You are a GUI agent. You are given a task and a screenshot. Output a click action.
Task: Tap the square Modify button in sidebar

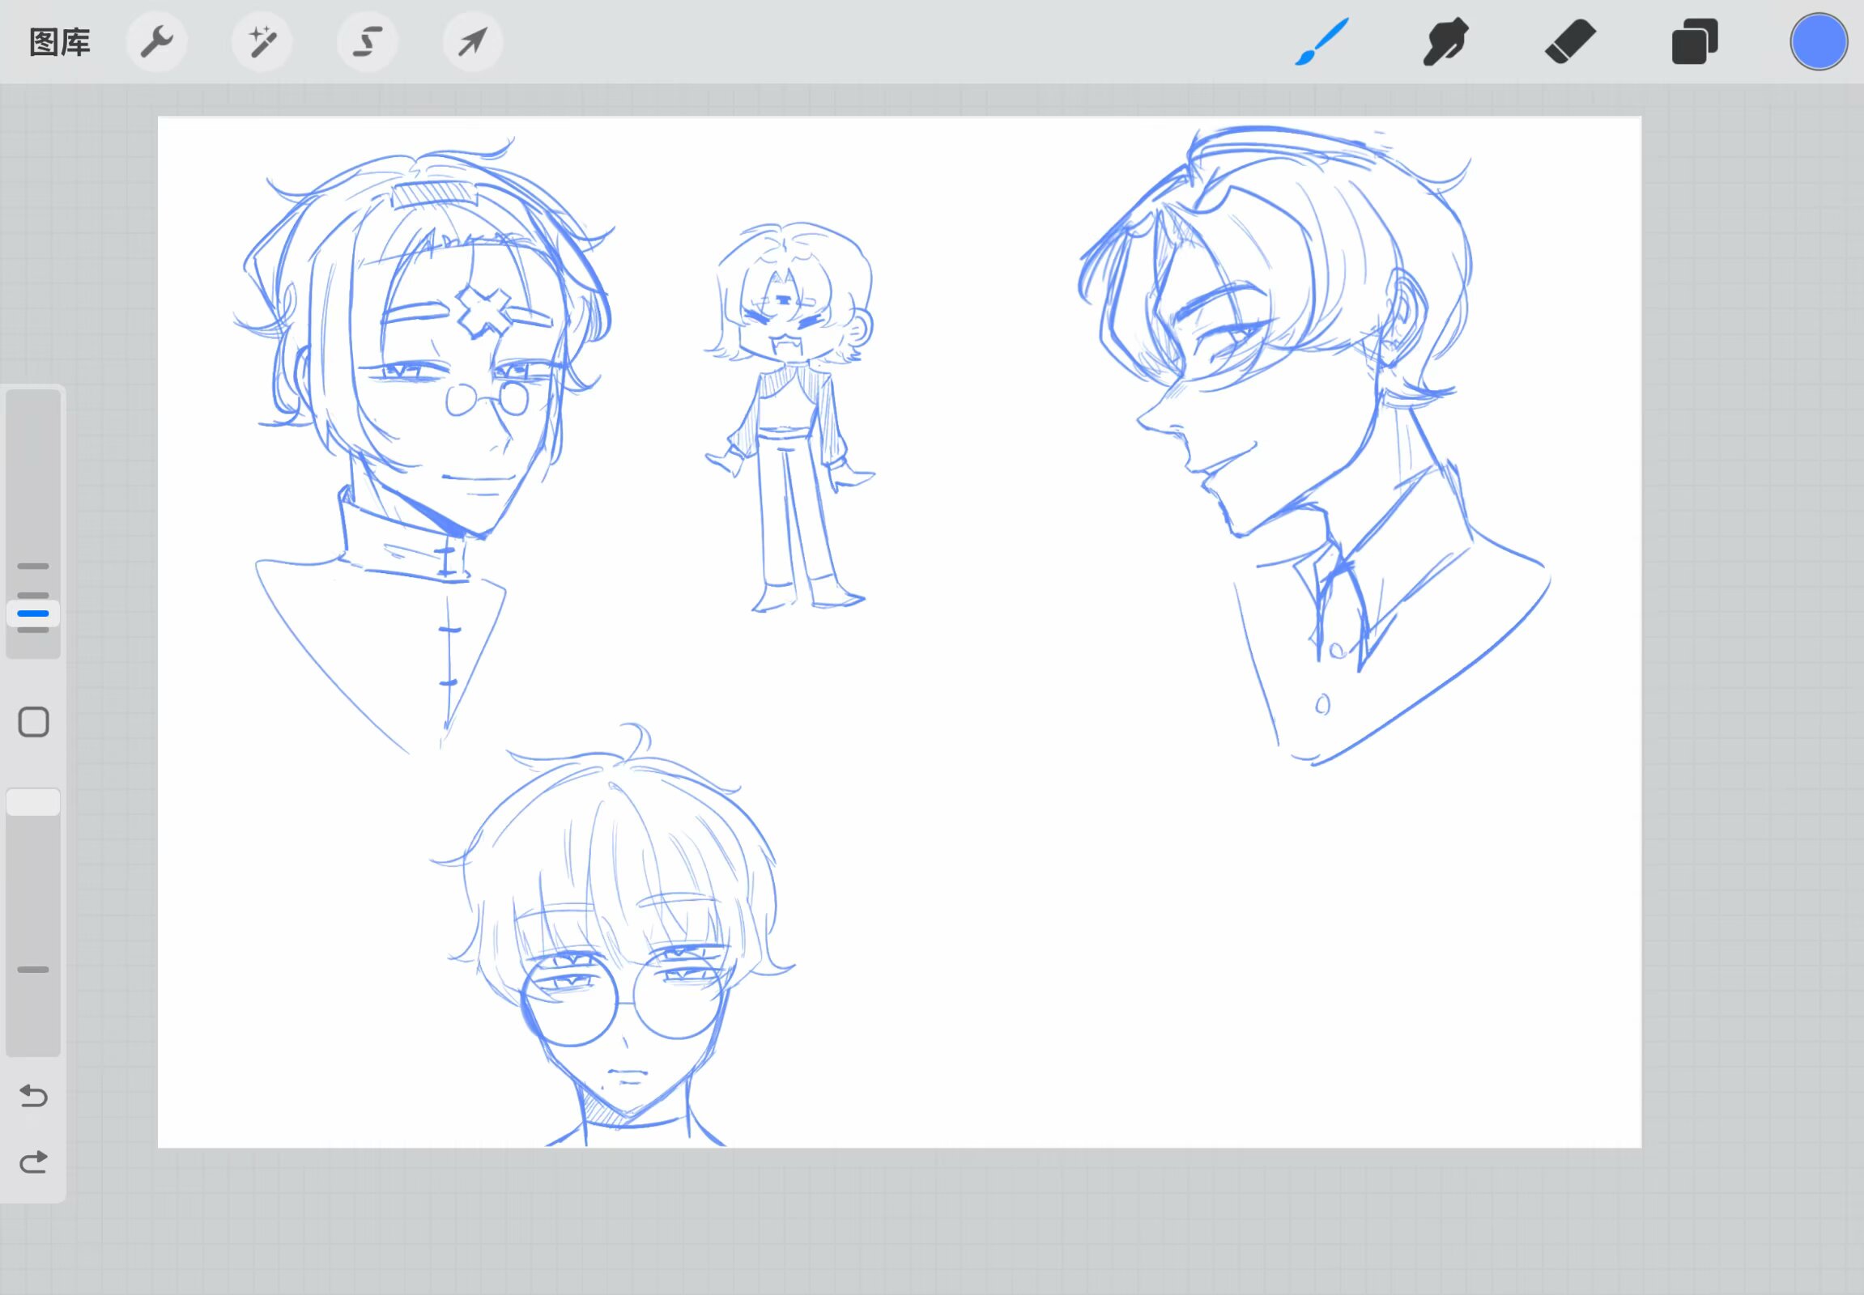tap(33, 721)
